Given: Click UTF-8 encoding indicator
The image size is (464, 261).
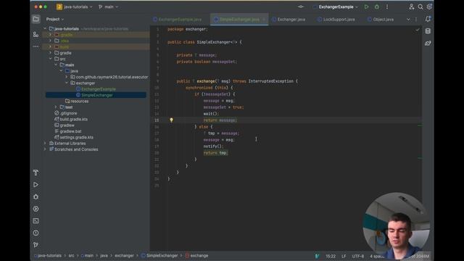Looking at the screenshot, I should pos(357,256).
